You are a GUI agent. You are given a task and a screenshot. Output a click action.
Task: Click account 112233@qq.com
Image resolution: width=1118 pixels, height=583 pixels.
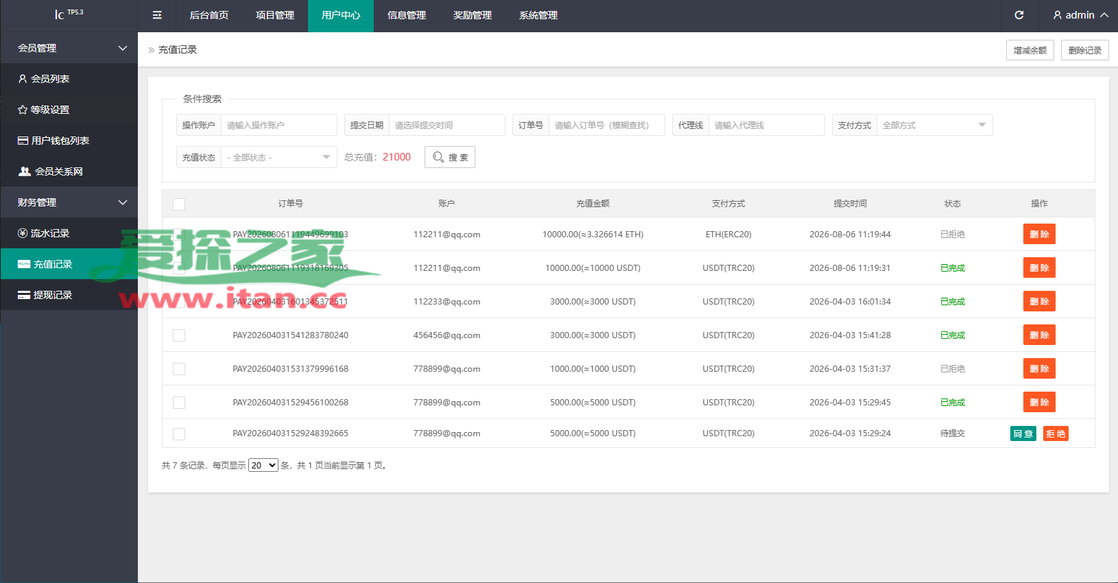coord(447,302)
